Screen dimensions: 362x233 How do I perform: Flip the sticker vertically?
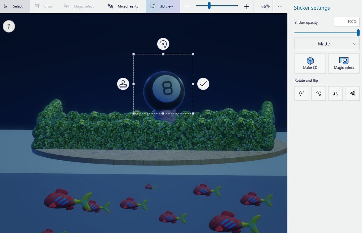352,93
